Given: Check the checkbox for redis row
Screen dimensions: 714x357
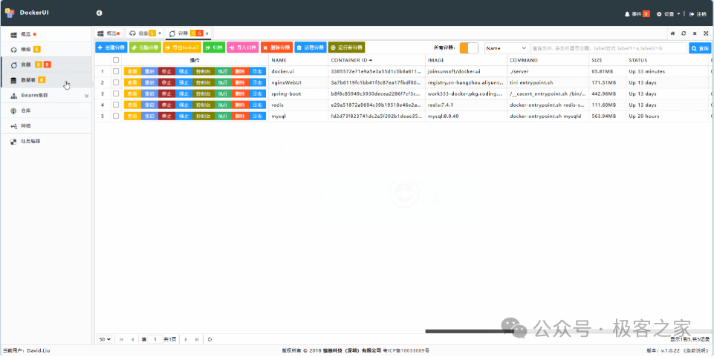Looking at the screenshot, I should pyautogui.click(x=116, y=105).
